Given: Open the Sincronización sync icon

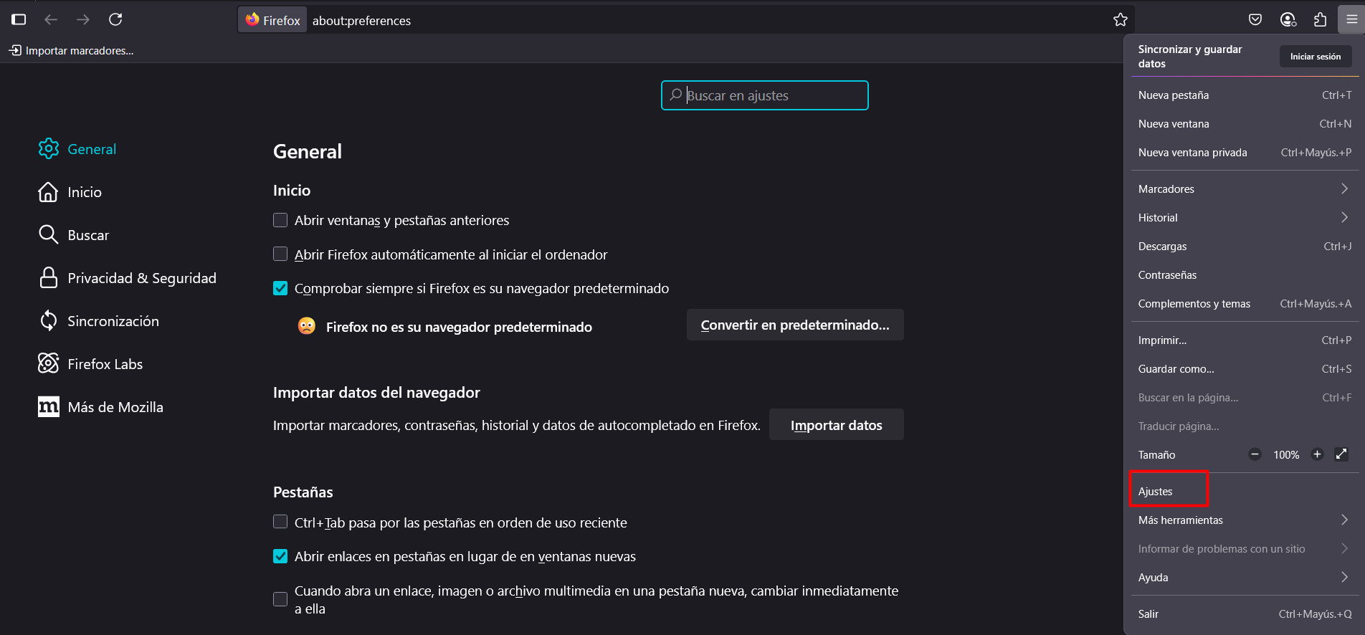Looking at the screenshot, I should [48, 320].
